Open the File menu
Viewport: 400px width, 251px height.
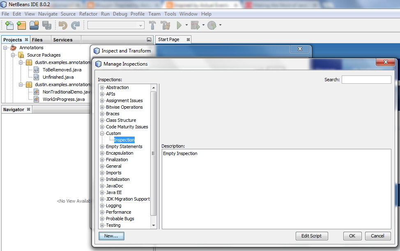(x=5, y=14)
